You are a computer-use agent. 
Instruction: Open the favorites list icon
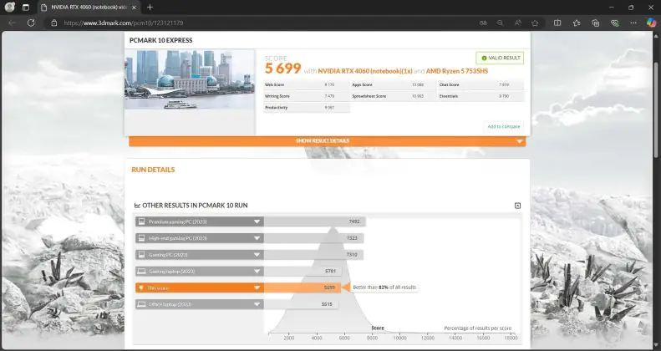577,23
